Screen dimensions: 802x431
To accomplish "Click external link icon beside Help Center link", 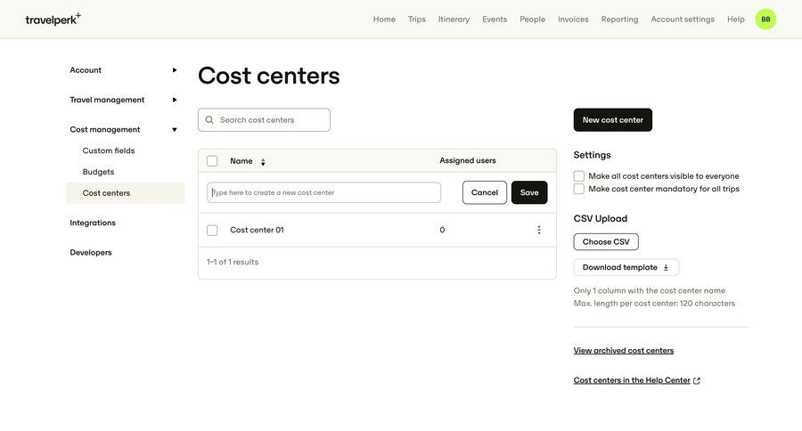I will point(697,381).
